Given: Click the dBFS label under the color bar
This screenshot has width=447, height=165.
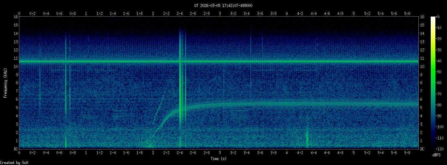Looking at the screenshot, I should (x=437, y=155).
